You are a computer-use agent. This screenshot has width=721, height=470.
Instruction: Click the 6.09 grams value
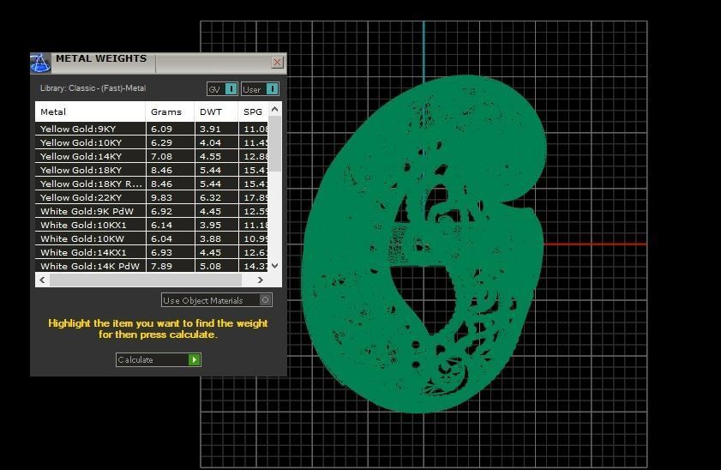click(x=161, y=130)
